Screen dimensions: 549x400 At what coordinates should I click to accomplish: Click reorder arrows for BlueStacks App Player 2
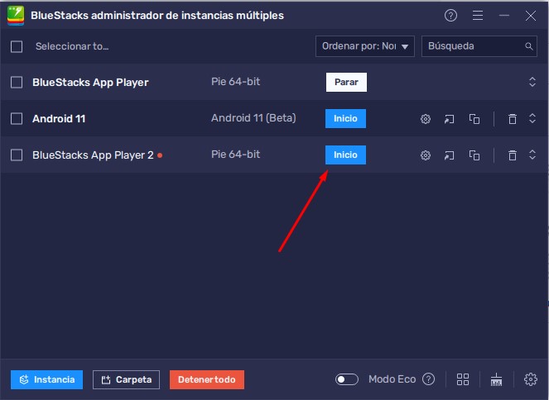coord(532,155)
